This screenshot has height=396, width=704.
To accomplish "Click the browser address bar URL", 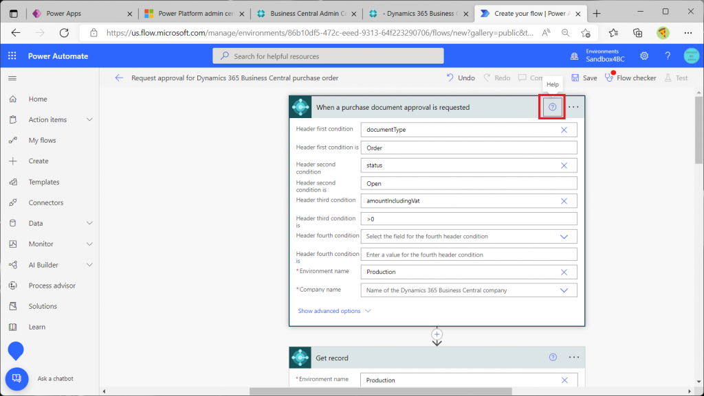I will 320,33.
